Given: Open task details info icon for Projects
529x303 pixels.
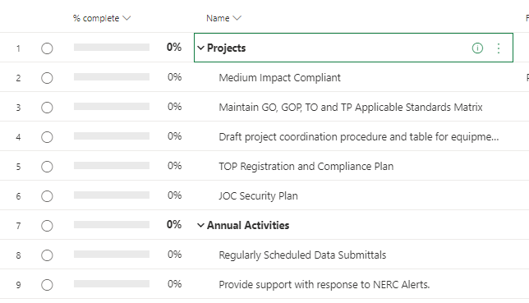Looking at the screenshot, I should [x=477, y=48].
